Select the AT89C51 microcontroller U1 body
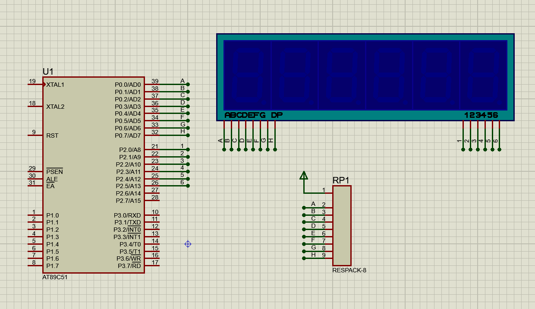The width and height of the screenshot is (535, 309). (x=93, y=175)
